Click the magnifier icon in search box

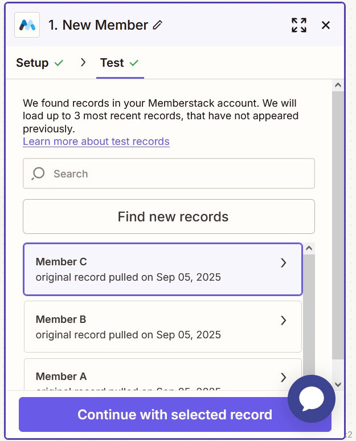[38, 173]
